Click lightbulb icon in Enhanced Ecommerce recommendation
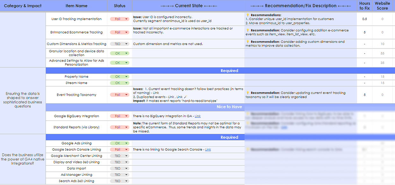The image size is (395, 185). click(x=248, y=30)
